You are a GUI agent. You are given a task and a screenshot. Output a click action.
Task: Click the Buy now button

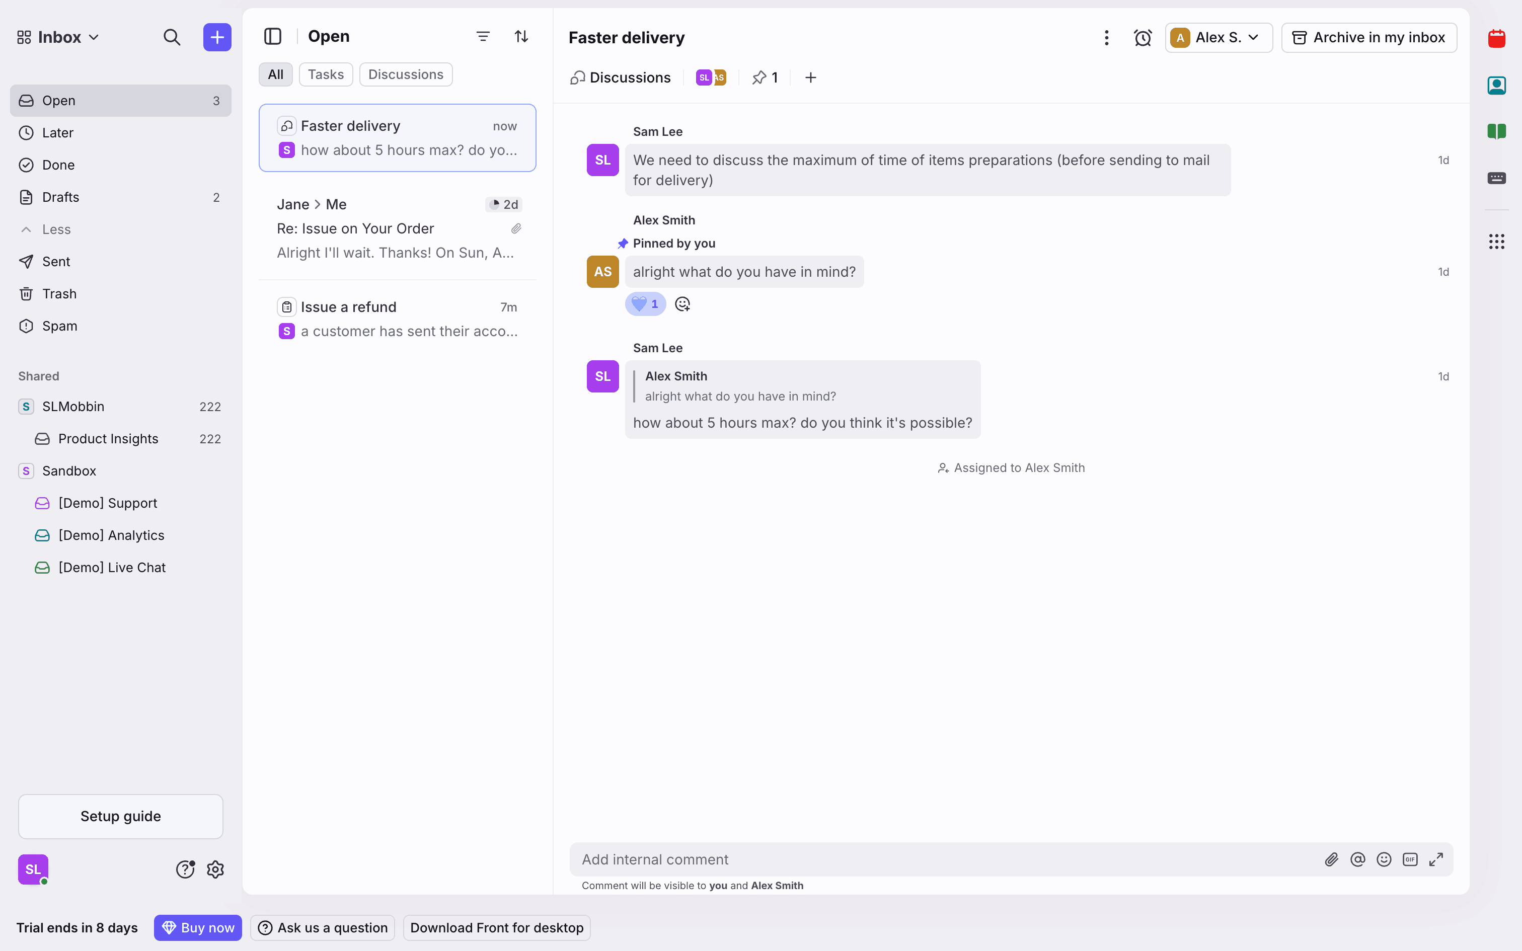click(x=197, y=928)
